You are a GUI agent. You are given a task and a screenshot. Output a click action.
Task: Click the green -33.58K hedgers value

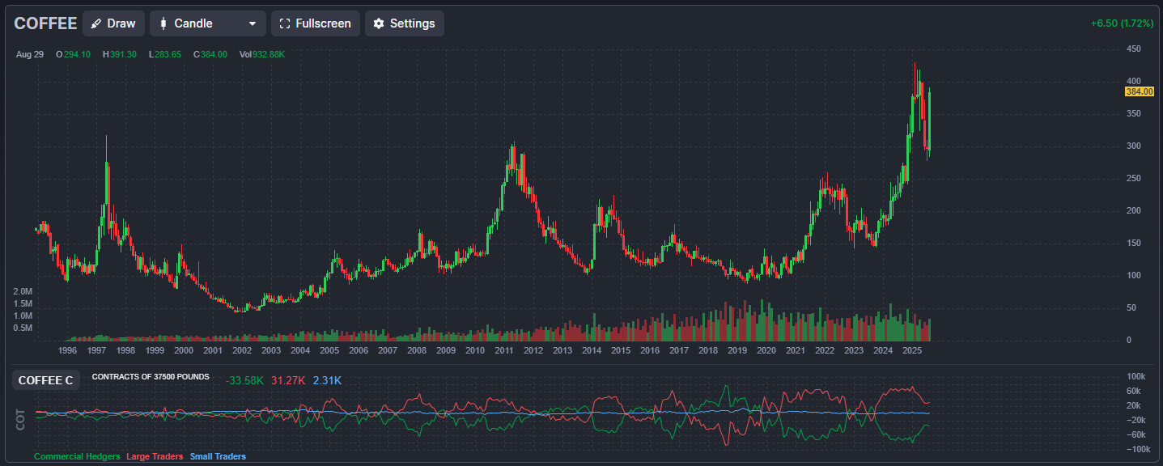[244, 380]
